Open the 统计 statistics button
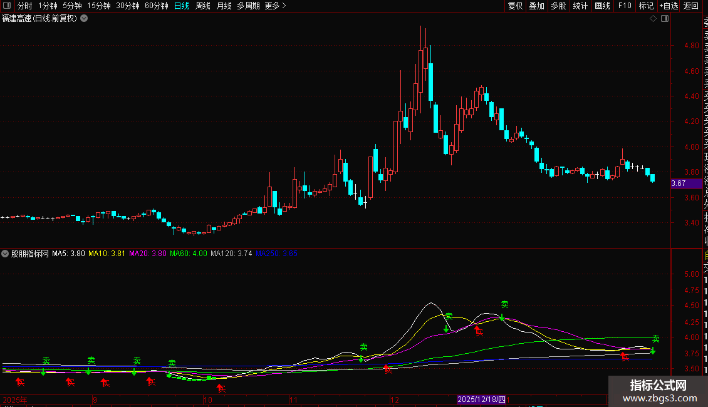 [x=580, y=6]
